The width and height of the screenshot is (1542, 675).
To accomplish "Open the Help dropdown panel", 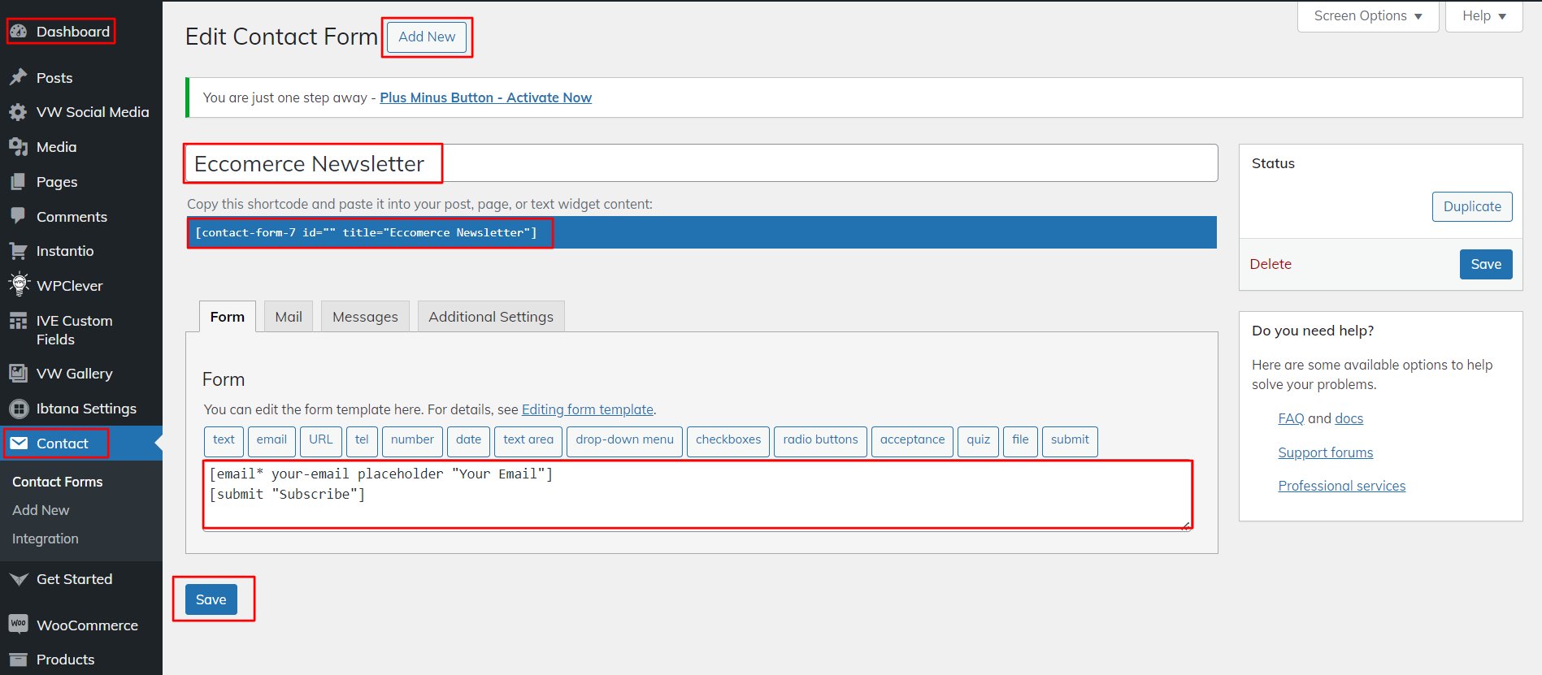I will click(1483, 16).
